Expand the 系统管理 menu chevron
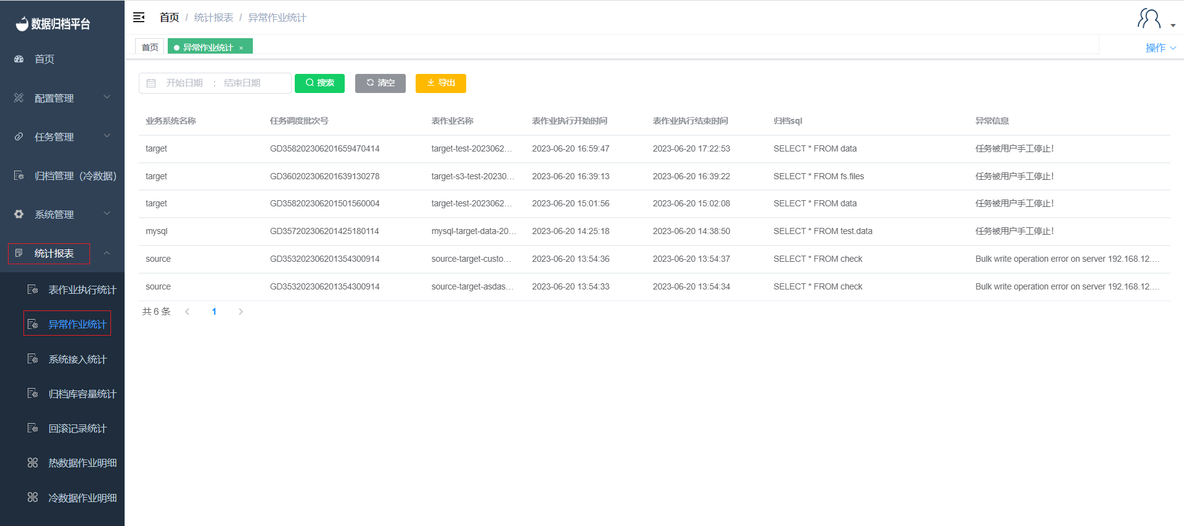This screenshot has height=526, width=1184. (x=107, y=214)
